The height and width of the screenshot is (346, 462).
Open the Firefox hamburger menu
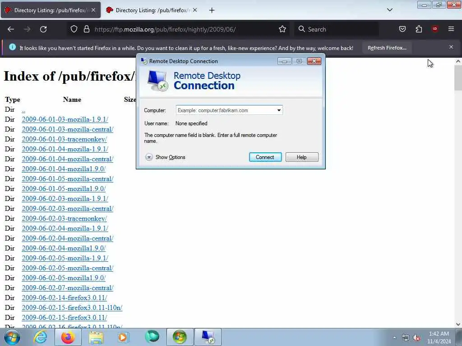pos(451,29)
